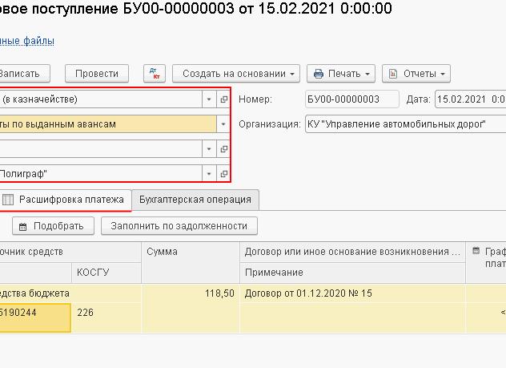This screenshot has height=368, width=506.
Task: Click the open icon of the Полиграф field
Action: [x=223, y=174]
